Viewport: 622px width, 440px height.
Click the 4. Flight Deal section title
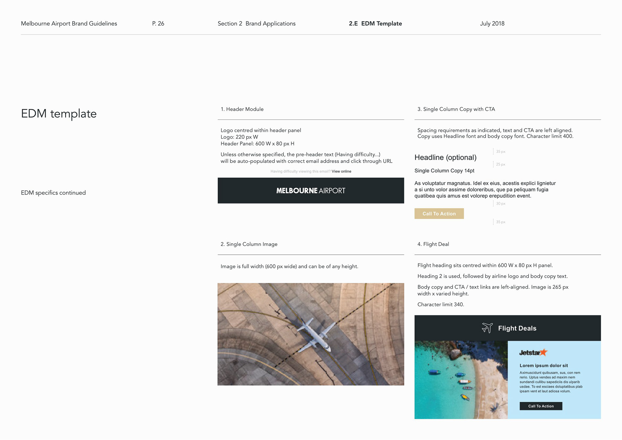pos(433,244)
